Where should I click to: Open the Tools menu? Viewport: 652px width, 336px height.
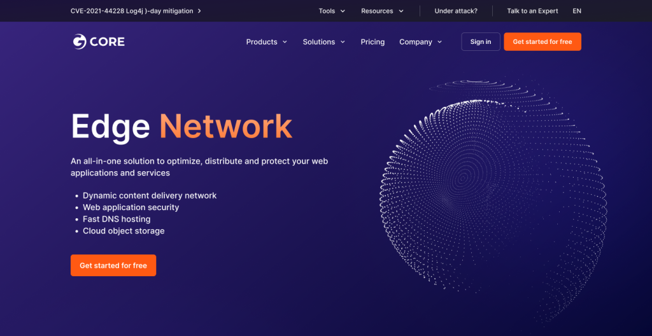point(327,11)
